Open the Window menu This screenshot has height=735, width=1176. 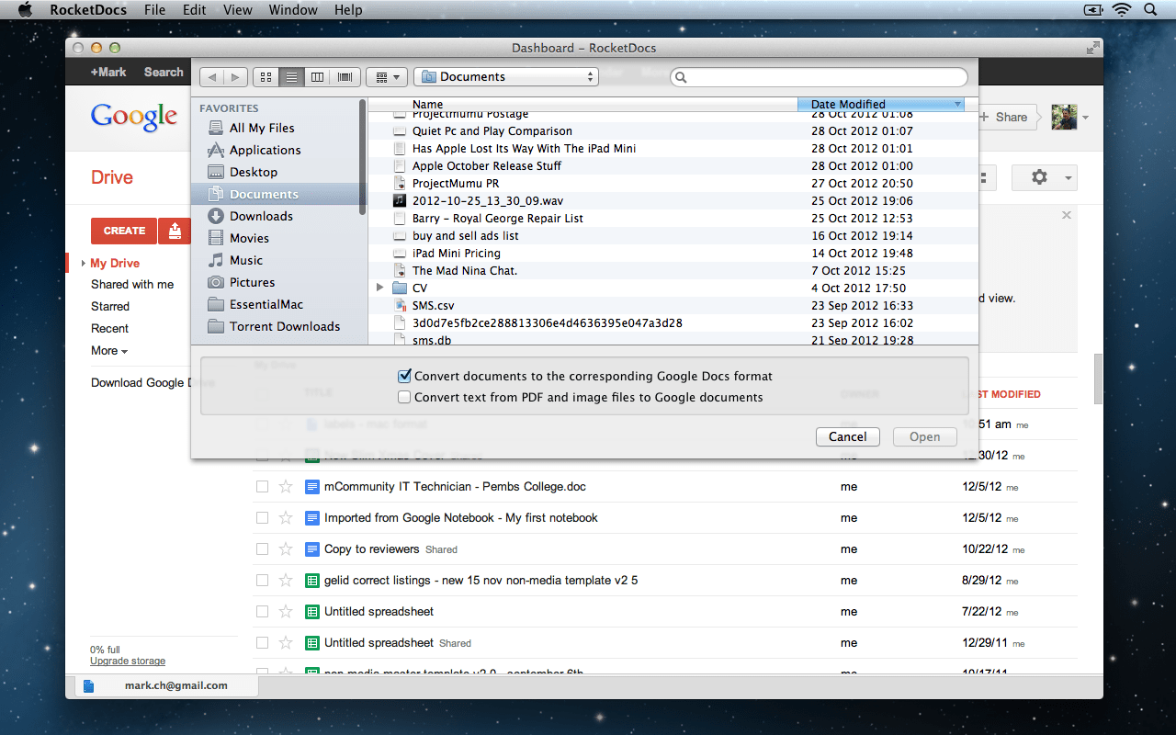pos(293,10)
